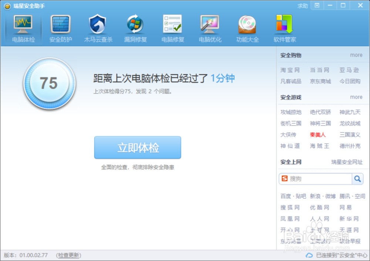
Task: Open the 神仙道 game link
Action: pos(290,146)
